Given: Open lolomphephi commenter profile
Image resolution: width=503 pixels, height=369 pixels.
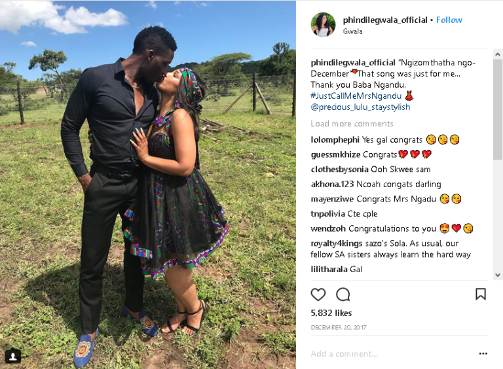Looking at the screenshot, I should pyautogui.click(x=335, y=140).
